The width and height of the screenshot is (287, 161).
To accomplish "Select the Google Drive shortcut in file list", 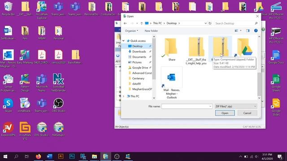I will 245,47.
